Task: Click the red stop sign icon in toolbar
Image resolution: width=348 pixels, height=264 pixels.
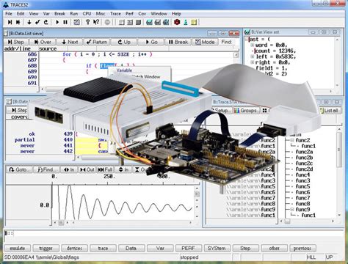Action: (x=177, y=22)
